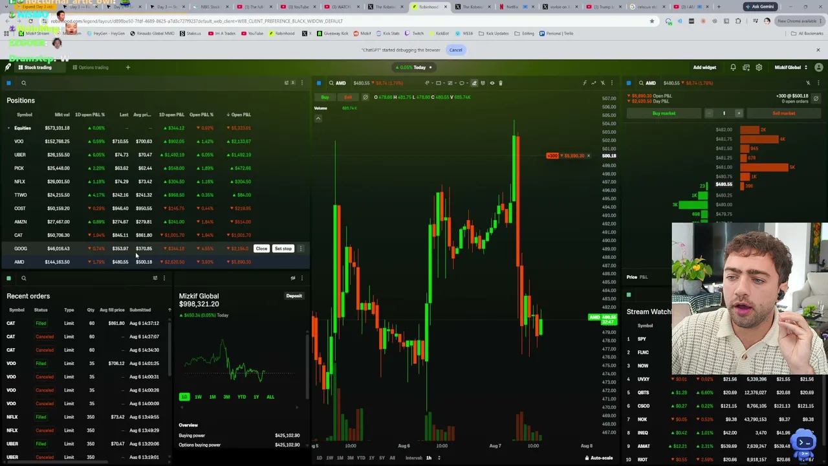
Task: Select the ellipse drawing tool
Action: click(462, 83)
